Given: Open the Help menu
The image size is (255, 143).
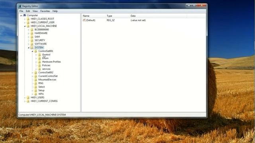Looking at the screenshot, I should (55, 11).
